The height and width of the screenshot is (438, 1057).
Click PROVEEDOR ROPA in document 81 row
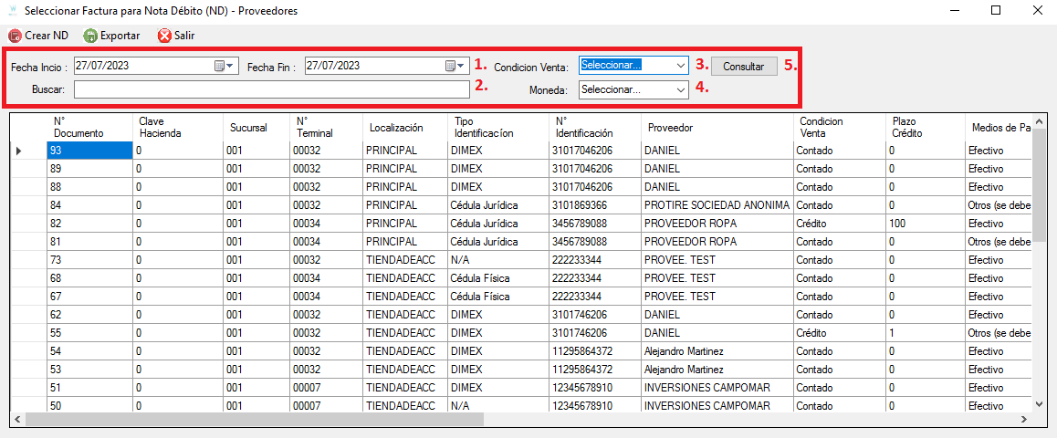(717, 241)
